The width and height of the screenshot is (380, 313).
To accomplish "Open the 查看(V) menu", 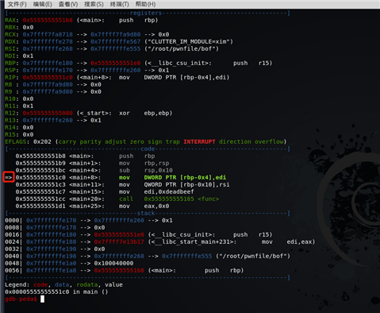I will (x=68, y=4).
